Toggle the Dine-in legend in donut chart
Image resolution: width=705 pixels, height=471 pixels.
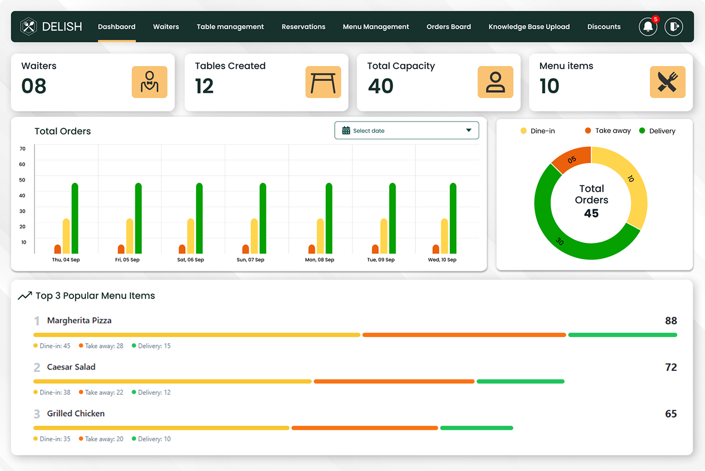click(x=538, y=131)
